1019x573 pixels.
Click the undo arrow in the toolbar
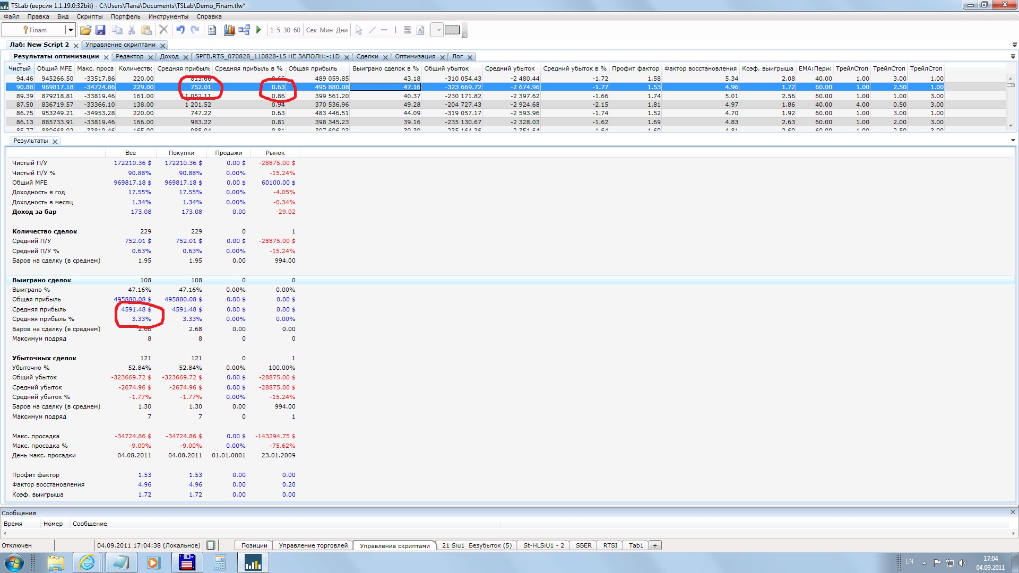click(x=180, y=30)
